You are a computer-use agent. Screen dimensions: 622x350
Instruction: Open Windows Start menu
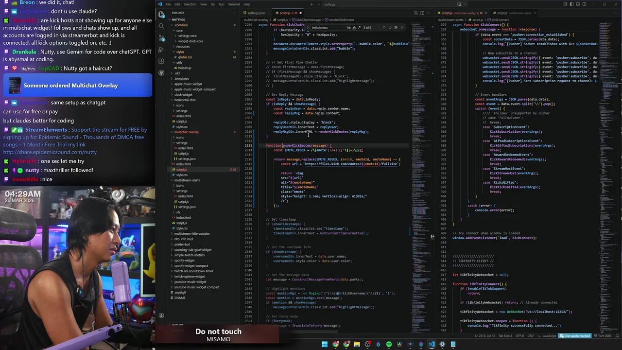pyautogui.click(x=325, y=344)
